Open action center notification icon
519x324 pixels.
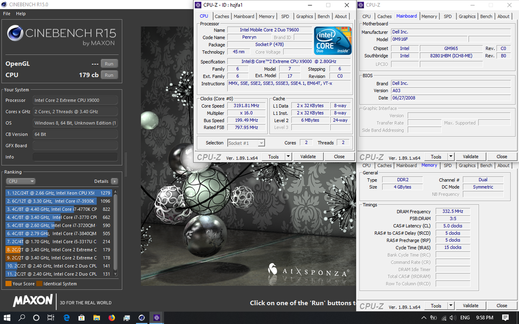click(x=505, y=318)
